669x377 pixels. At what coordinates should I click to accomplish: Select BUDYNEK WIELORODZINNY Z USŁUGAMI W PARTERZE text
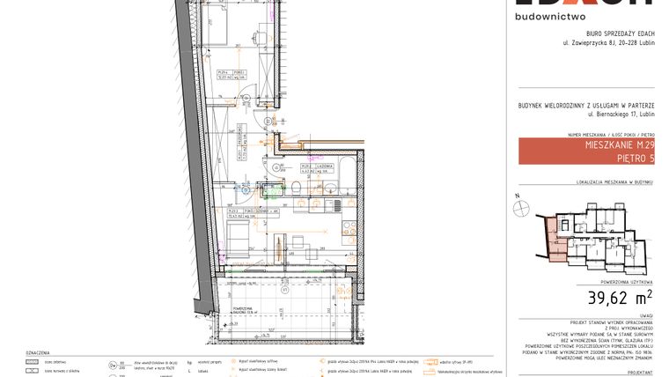[x=586, y=106]
